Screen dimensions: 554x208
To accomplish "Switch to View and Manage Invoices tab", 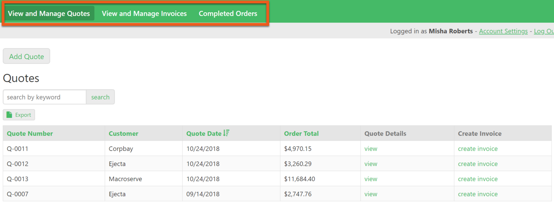I will coord(144,14).
